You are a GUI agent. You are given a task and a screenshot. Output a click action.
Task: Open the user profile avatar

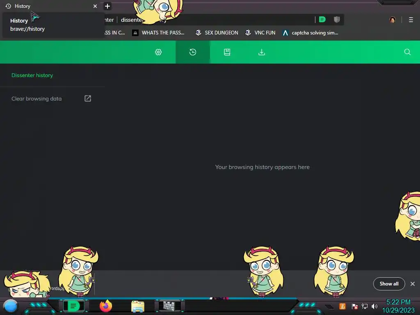point(393,20)
